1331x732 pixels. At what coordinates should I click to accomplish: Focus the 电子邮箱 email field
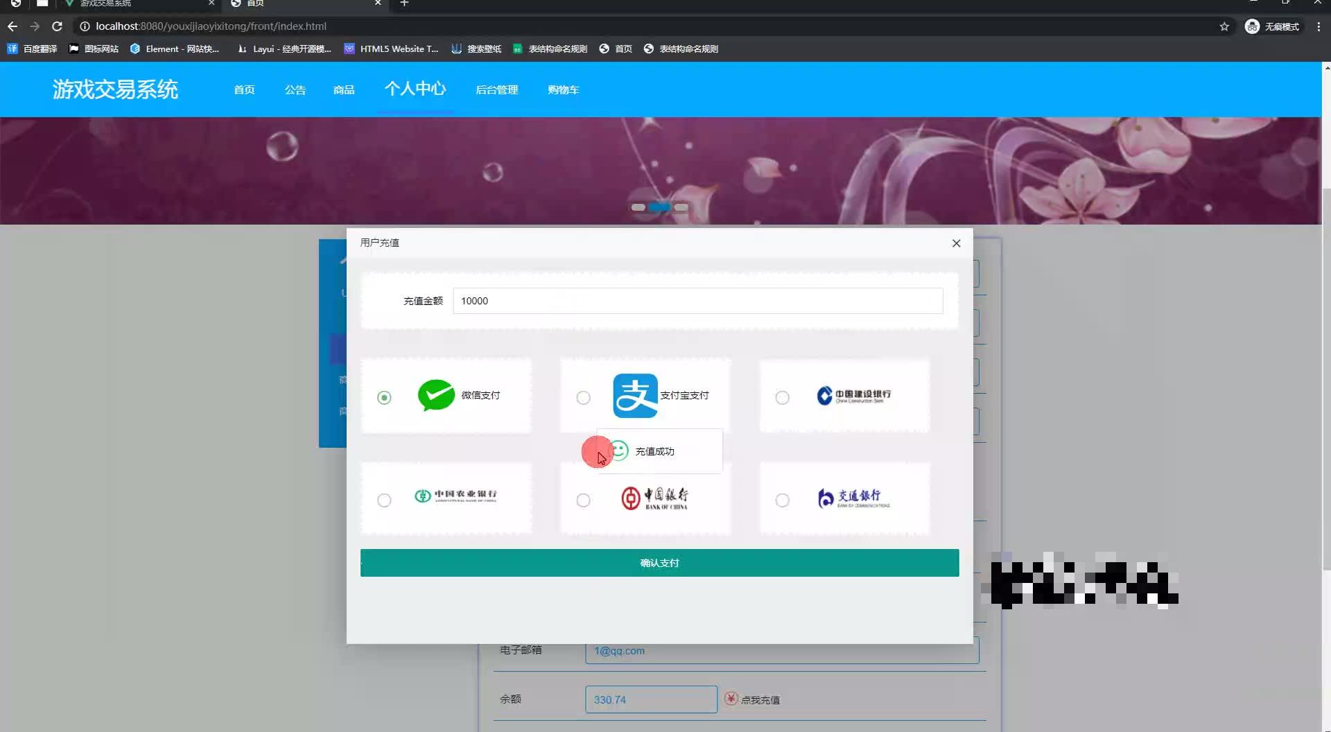click(782, 650)
